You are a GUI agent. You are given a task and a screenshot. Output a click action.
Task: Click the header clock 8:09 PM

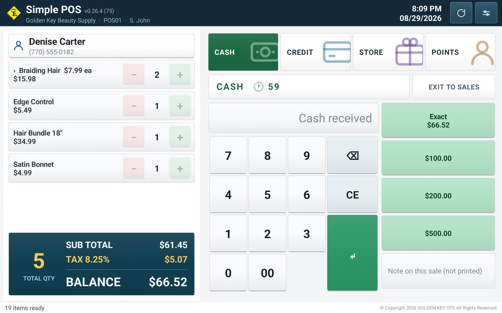point(427,8)
